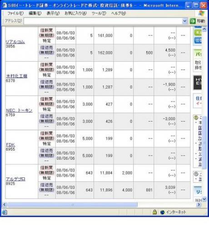209x240 pixels.
Task: Open the FDK stock link
Action: (x=10, y=145)
